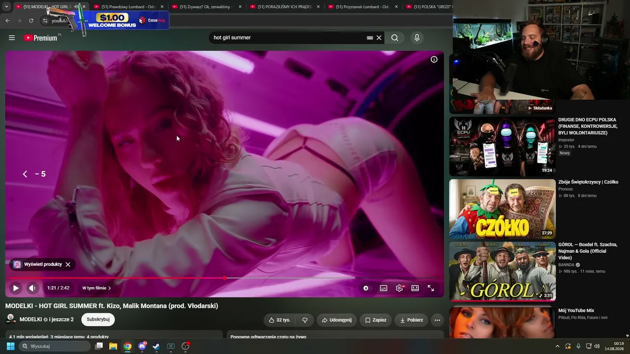Screen dimensions: 630x354
Task: Share video via Udostępnij
Action: [337, 320]
